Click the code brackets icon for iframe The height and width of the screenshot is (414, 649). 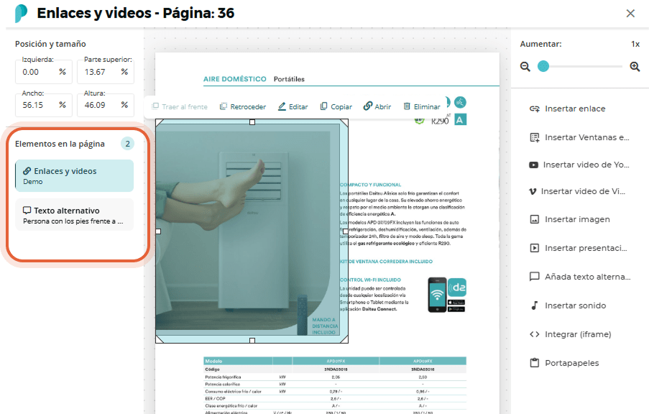point(534,334)
